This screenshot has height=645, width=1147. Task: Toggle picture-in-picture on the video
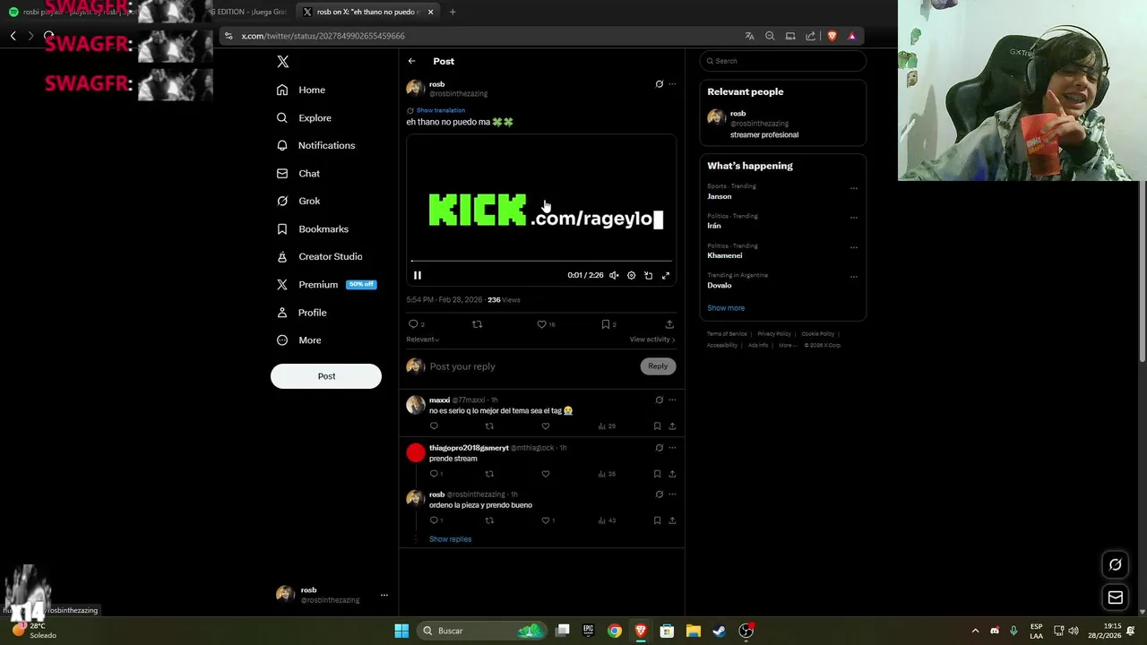coord(648,275)
